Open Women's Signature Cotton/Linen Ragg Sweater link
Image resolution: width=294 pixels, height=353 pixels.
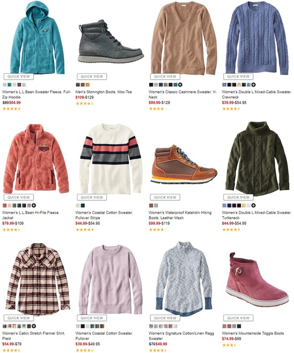(181, 336)
